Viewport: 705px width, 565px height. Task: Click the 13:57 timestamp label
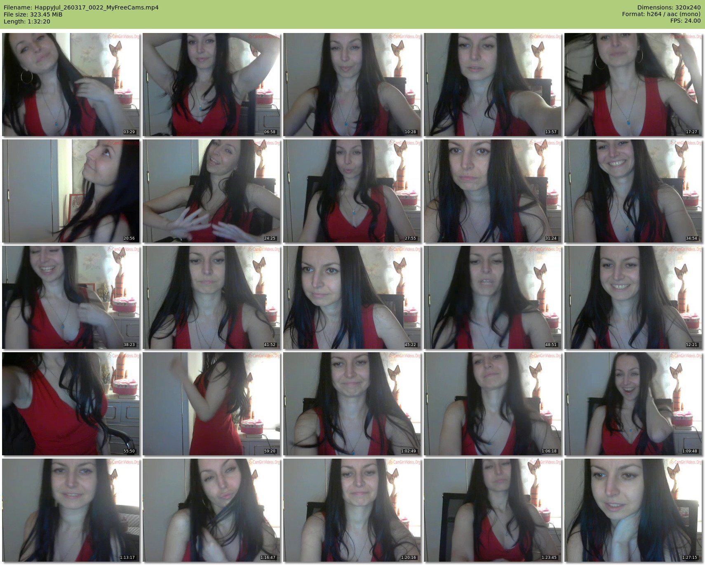pos(551,132)
